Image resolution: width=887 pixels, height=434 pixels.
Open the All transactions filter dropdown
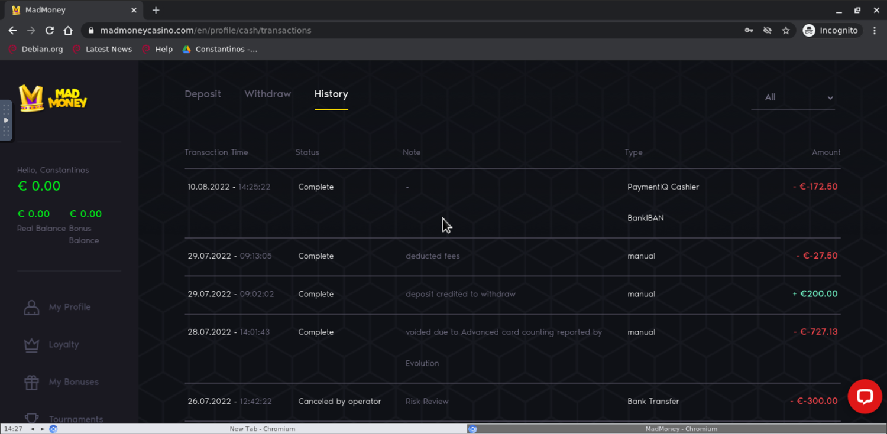[x=792, y=97]
